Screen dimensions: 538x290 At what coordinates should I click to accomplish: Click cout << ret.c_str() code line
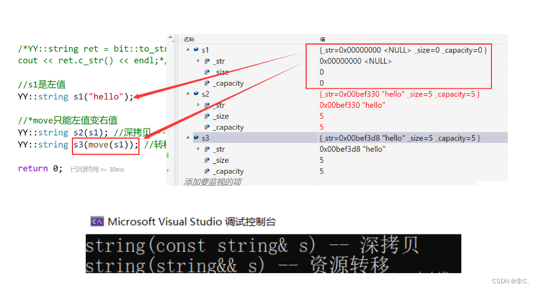92,61
